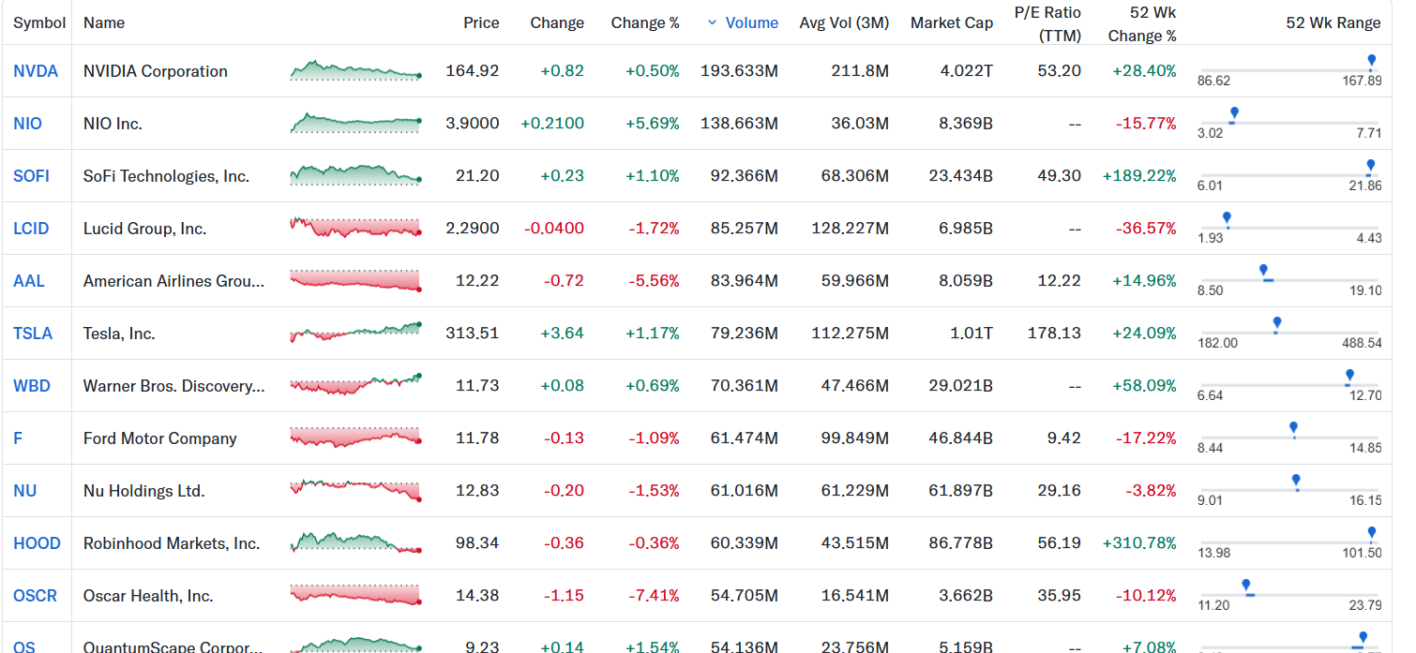Click the Tesla intraday sparkline chart
1416x653 pixels.
point(355,334)
